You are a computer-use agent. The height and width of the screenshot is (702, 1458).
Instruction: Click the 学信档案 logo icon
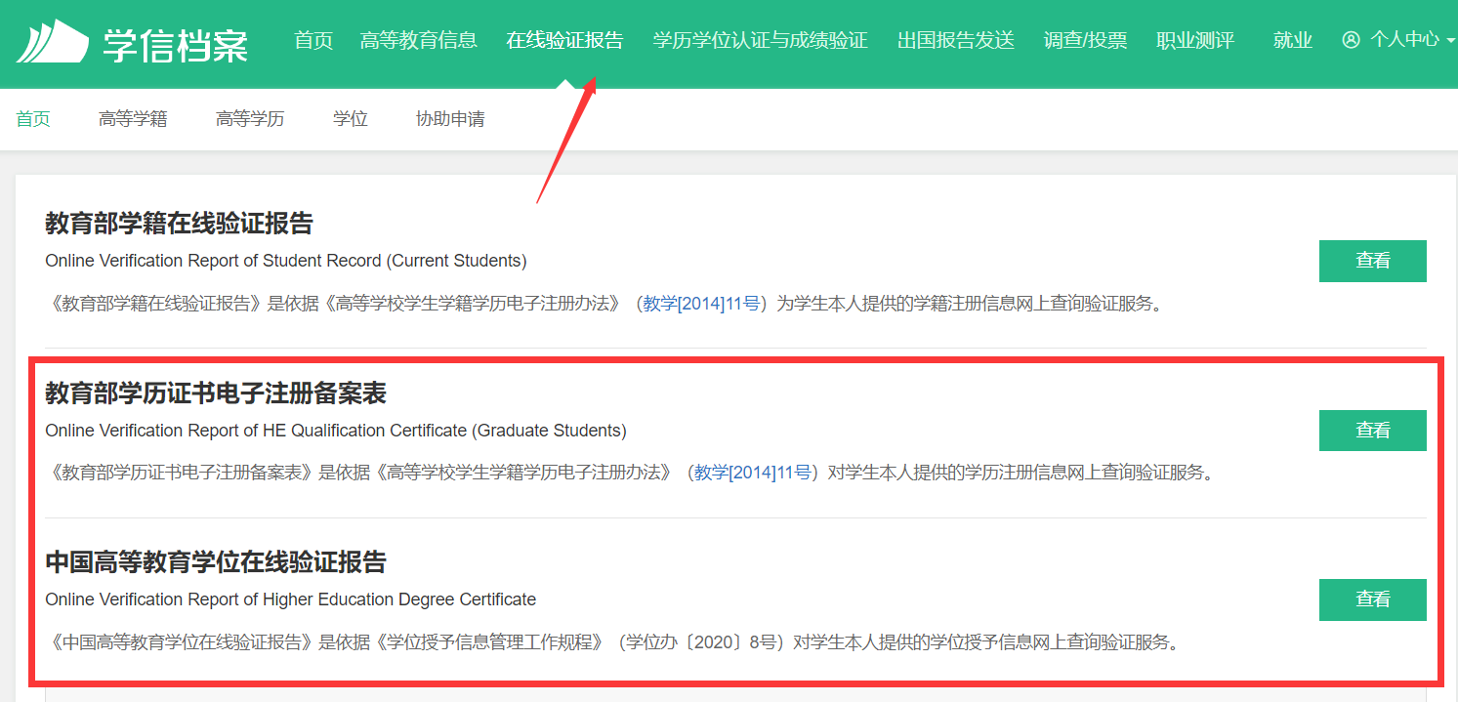click(53, 41)
